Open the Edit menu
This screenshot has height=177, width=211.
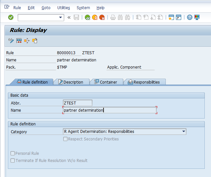(31, 8)
